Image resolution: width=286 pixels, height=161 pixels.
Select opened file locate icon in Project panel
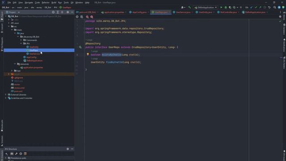[x=53, y=12]
